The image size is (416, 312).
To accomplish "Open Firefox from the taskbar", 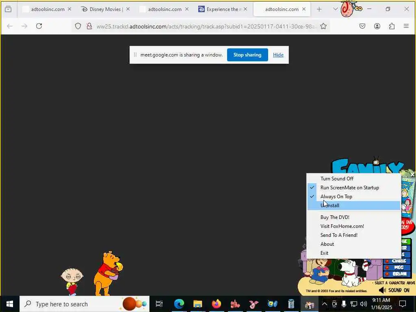I will coord(217,304).
